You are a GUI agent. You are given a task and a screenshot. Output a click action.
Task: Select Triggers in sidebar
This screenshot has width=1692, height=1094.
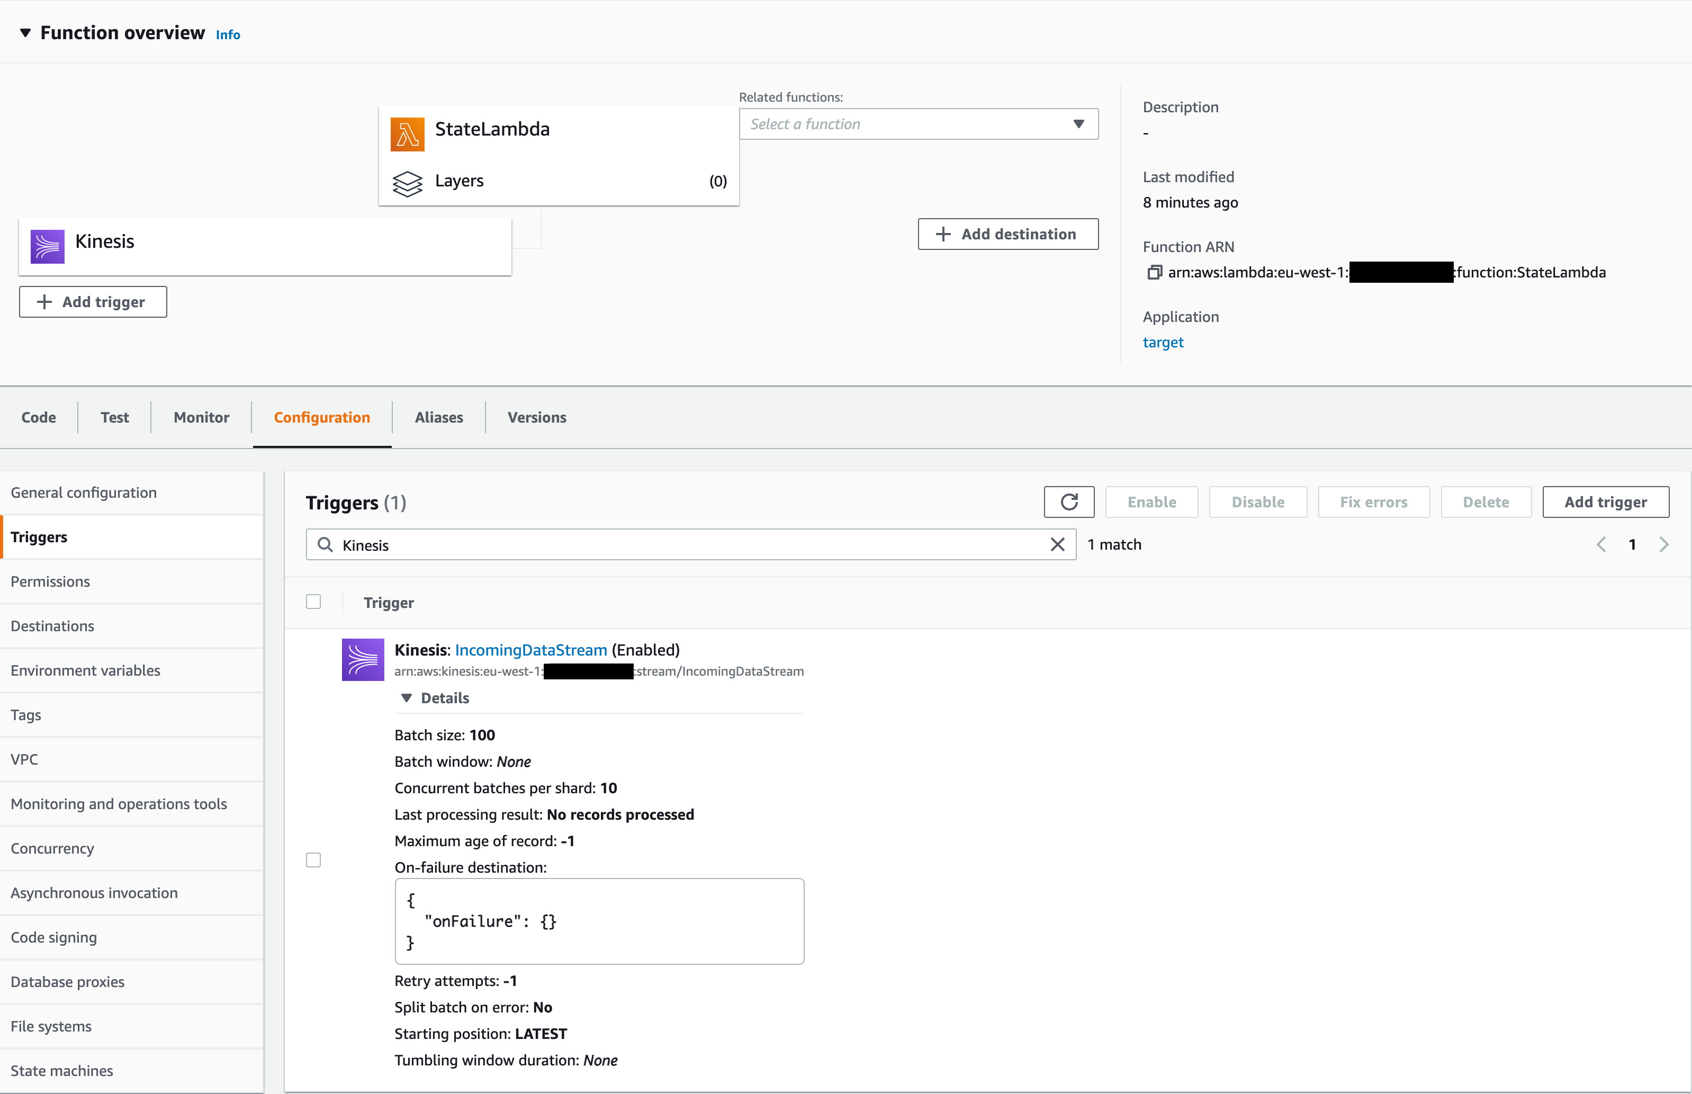tap(131, 537)
